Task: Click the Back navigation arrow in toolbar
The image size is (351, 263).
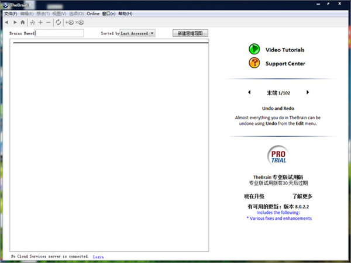Action: coord(6,22)
